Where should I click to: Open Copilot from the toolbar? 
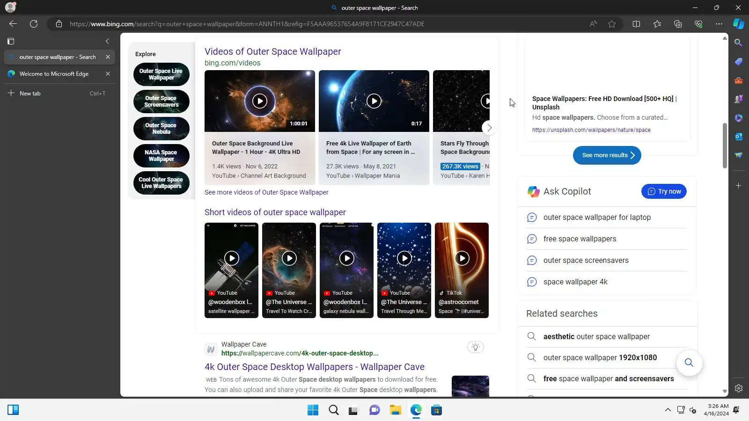[739, 24]
